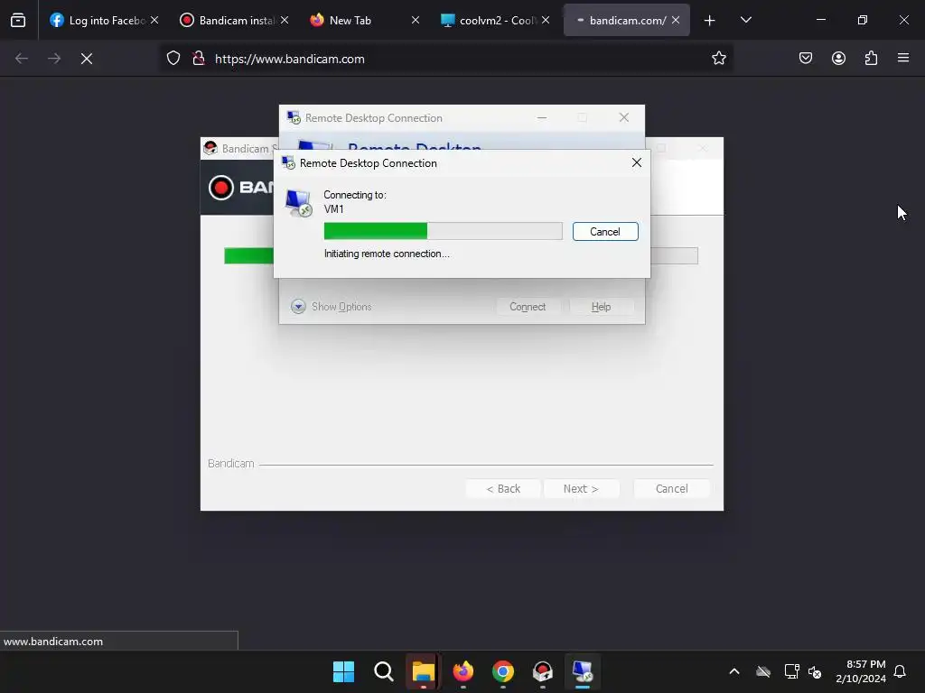
Task: Open tracking protection shield icon
Action: tap(173, 59)
